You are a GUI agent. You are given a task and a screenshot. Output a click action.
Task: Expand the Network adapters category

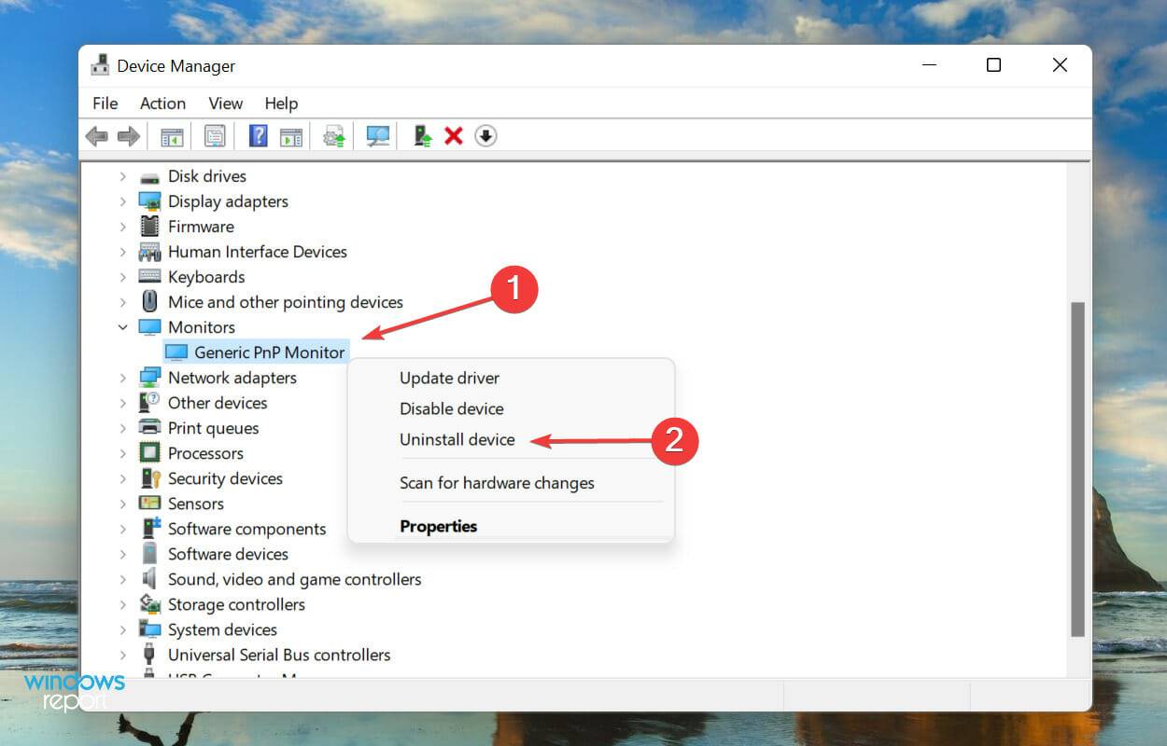(x=124, y=377)
